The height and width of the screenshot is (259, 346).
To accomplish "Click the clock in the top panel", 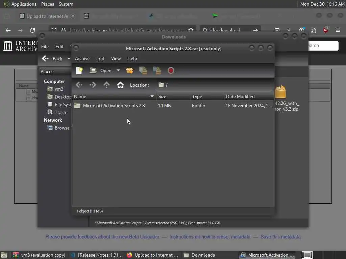I will (x=322, y=4).
